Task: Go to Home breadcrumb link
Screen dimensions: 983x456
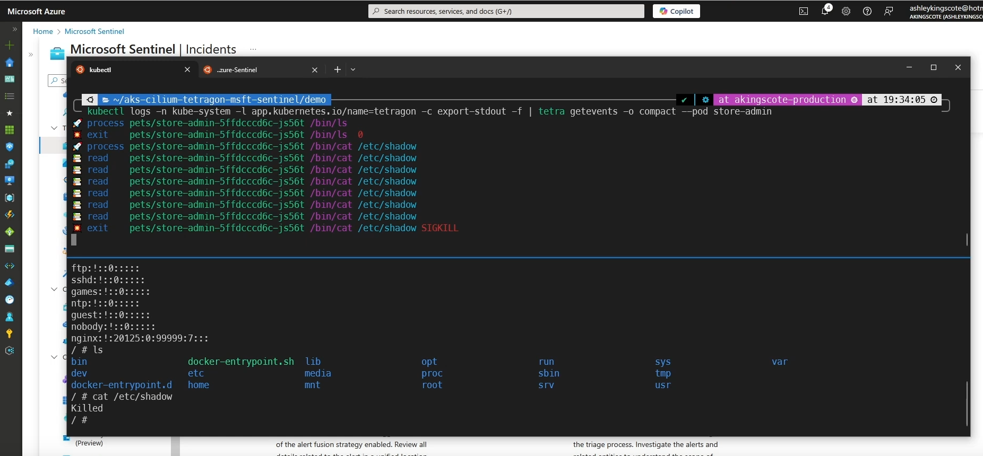Action: [x=43, y=31]
